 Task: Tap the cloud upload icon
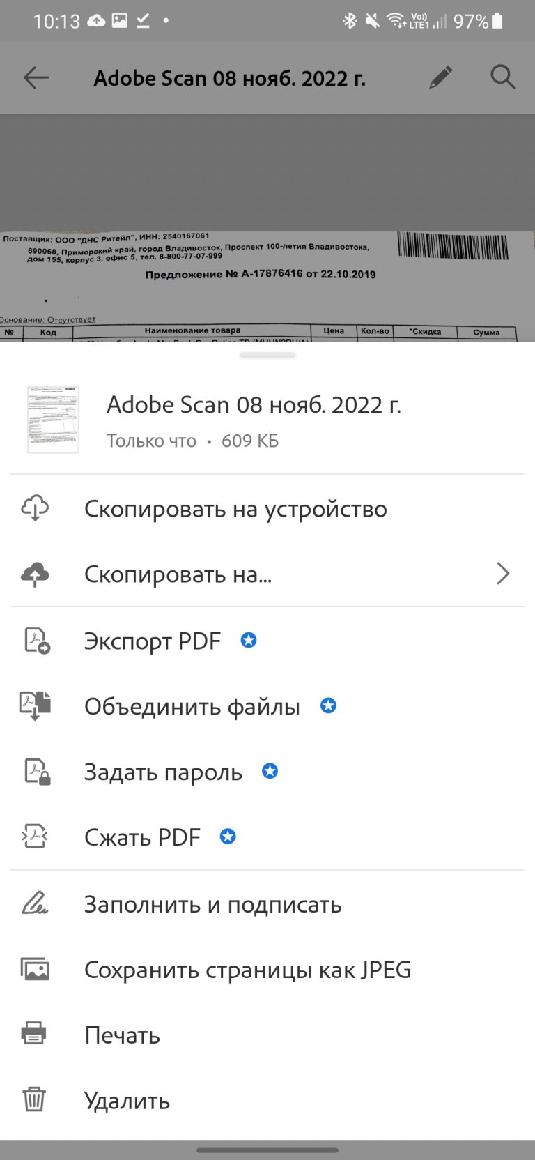click(x=35, y=574)
